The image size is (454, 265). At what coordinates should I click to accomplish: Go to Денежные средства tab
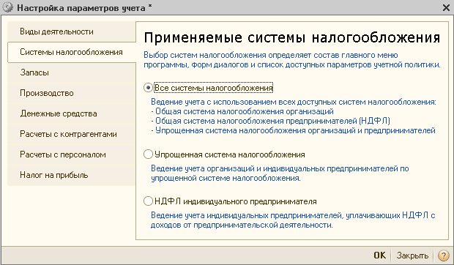click(x=72, y=113)
